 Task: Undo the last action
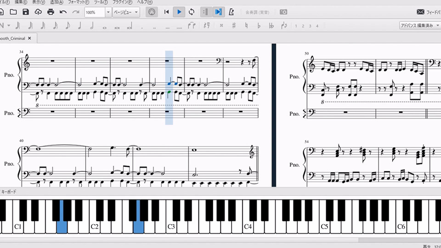pos(63,12)
